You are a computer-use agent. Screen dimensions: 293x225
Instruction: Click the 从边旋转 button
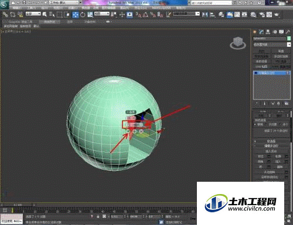269,172
